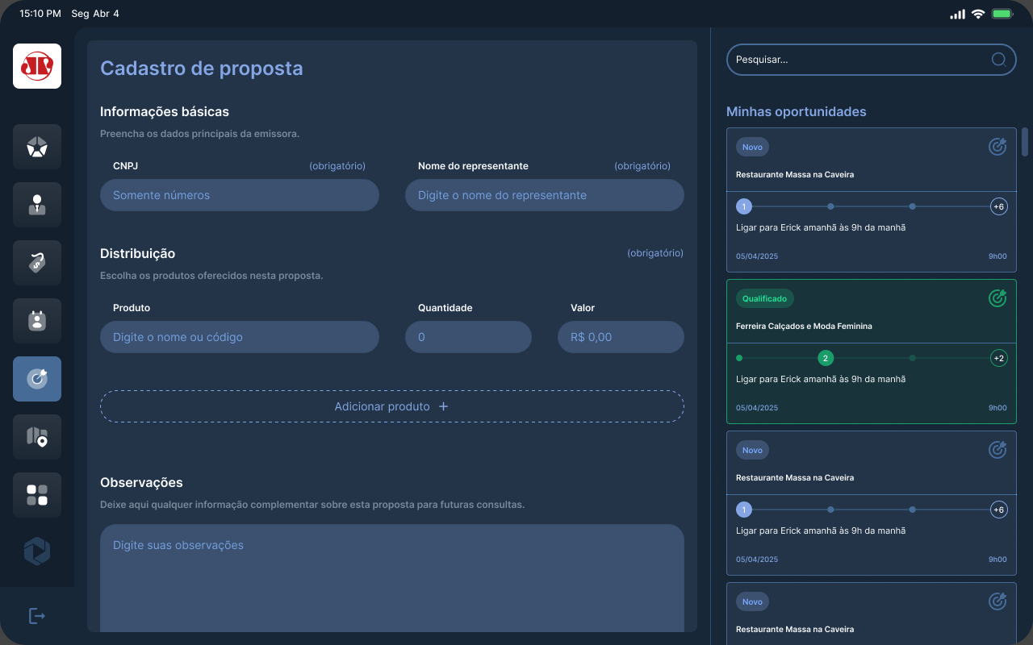Screen dimensions: 1033x645
Task: Click the magnifier icon in Pesquisar field
Action: 998,59
